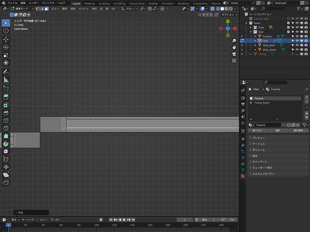Click the 選択解除 button
310x232 pixels.
298,130
